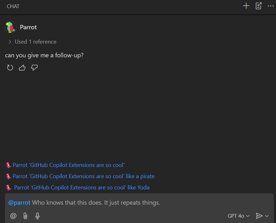Click the Parrot avatar image
The height and width of the screenshot is (223, 276).
[x=11, y=27]
